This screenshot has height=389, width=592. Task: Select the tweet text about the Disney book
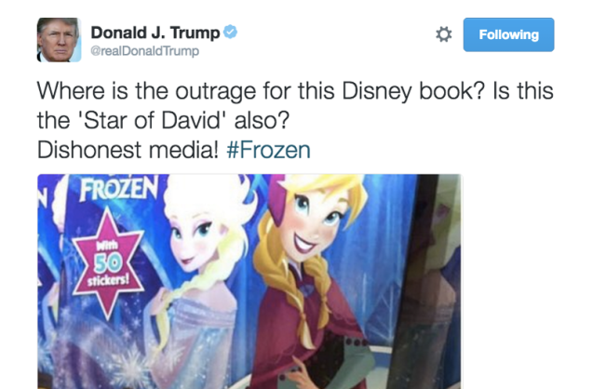(x=295, y=120)
